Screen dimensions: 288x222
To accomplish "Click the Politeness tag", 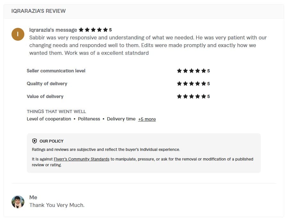I will (x=89, y=119).
